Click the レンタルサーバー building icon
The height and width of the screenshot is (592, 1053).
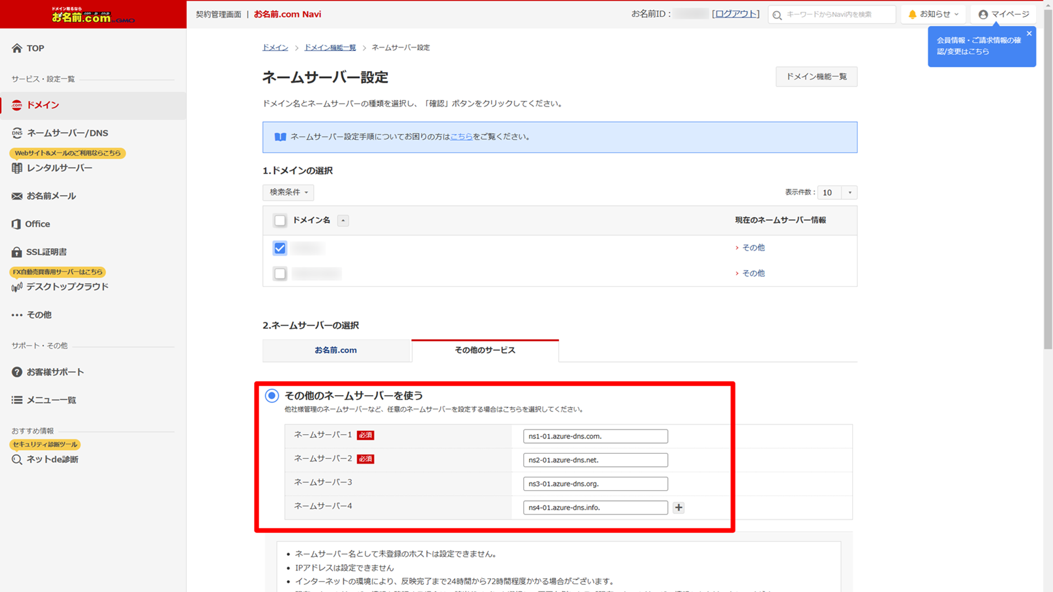click(x=17, y=168)
